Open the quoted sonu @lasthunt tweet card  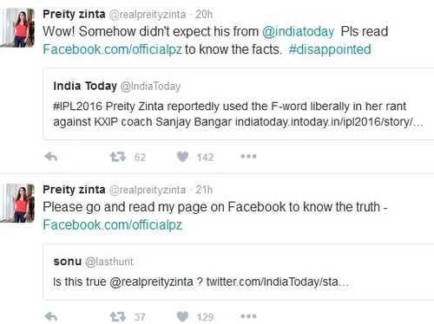pos(239,272)
